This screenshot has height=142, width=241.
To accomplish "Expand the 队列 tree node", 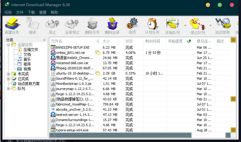I will pyautogui.click(x=8, y=88).
